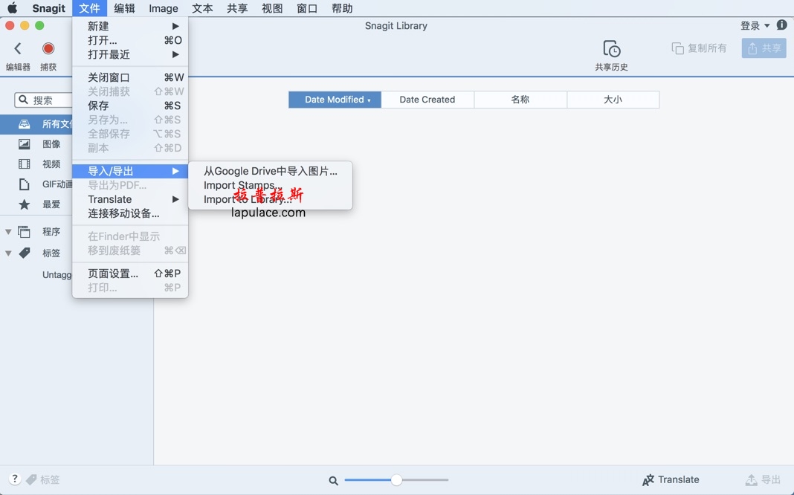Select the 图像 images sidebar icon
Image resolution: width=794 pixels, height=495 pixels.
(24, 144)
